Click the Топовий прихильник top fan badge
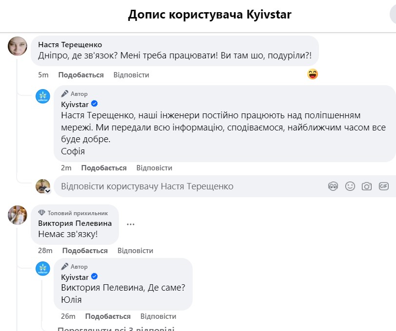 pos(77,213)
